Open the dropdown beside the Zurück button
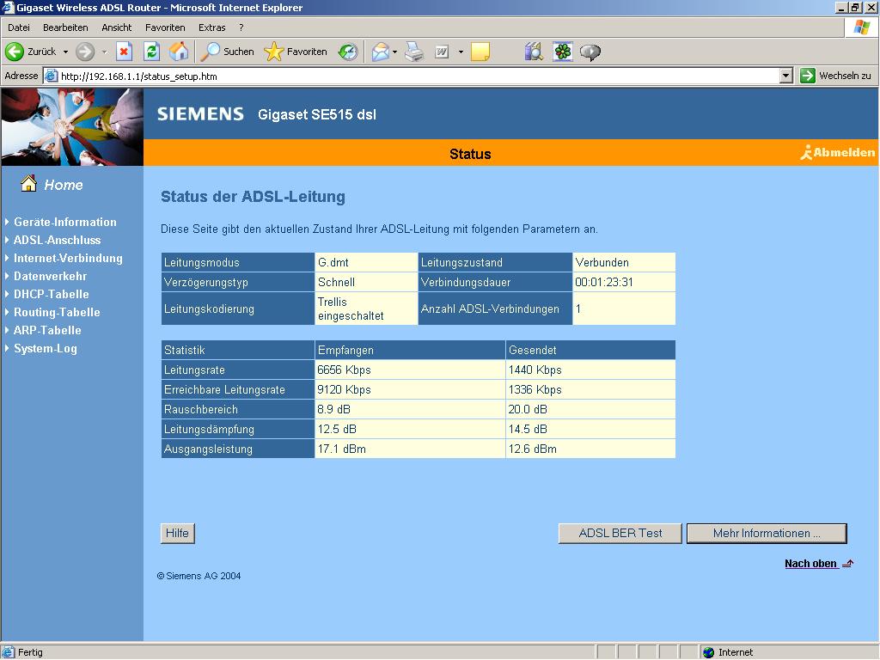The width and height of the screenshot is (880, 660). pos(65,52)
